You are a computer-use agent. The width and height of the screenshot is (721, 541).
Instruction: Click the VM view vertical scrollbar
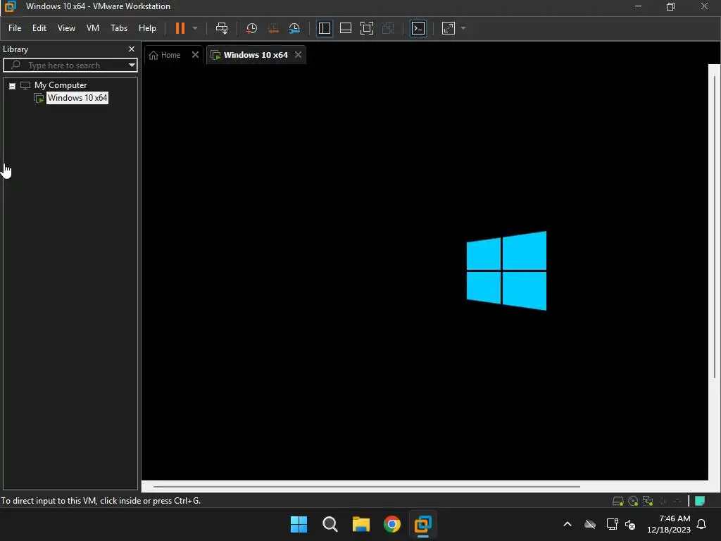click(x=715, y=228)
